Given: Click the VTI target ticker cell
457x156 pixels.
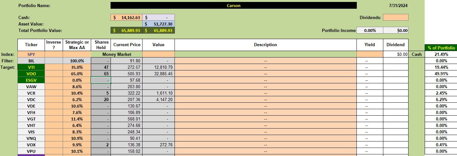Looking at the screenshot, I should coord(31,67).
